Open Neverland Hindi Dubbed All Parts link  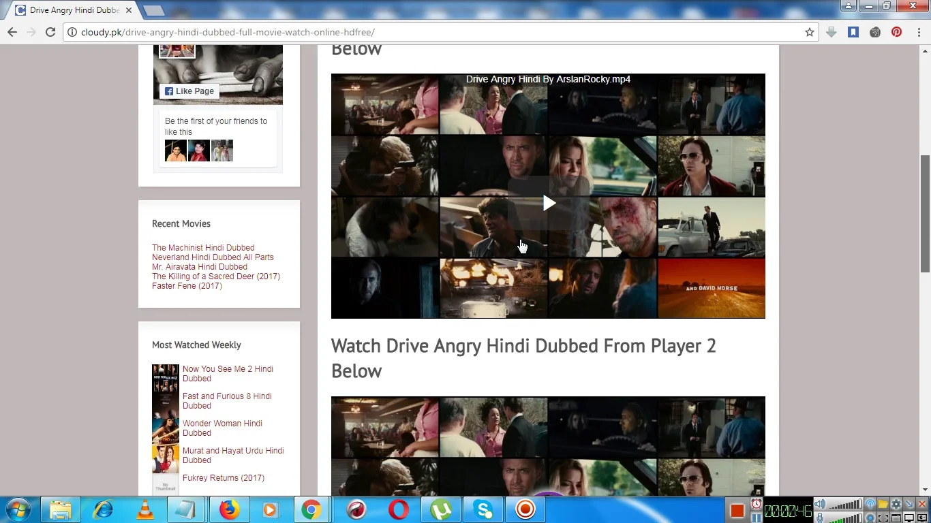click(213, 257)
